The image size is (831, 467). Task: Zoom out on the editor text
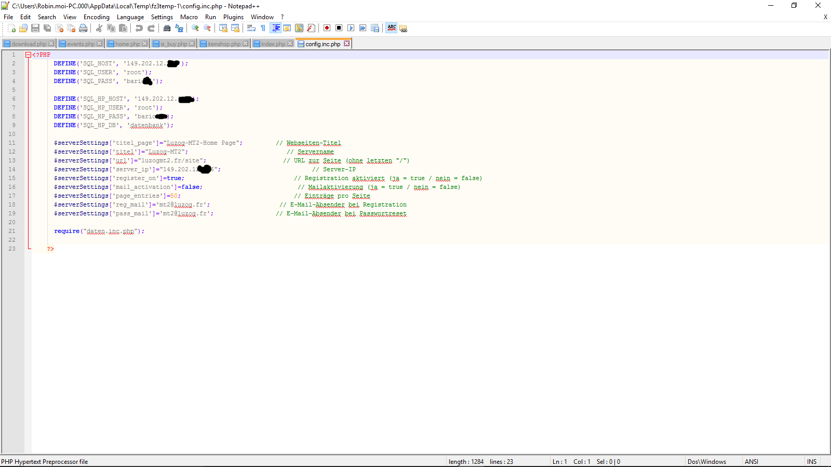tap(207, 28)
